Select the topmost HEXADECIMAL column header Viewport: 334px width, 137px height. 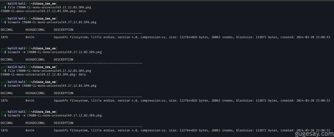tap(35, 30)
